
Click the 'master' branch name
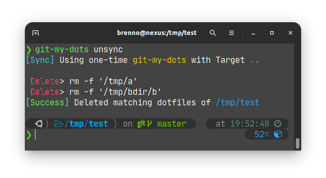[172, 124]
